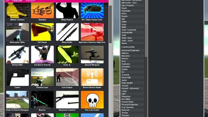Pick the Door tool
Screen dimensions: 208x117
coord(123,61)
